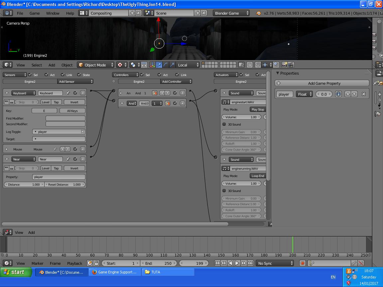Toggle the 3D manipulator widget icon

[x=152, y=65]
